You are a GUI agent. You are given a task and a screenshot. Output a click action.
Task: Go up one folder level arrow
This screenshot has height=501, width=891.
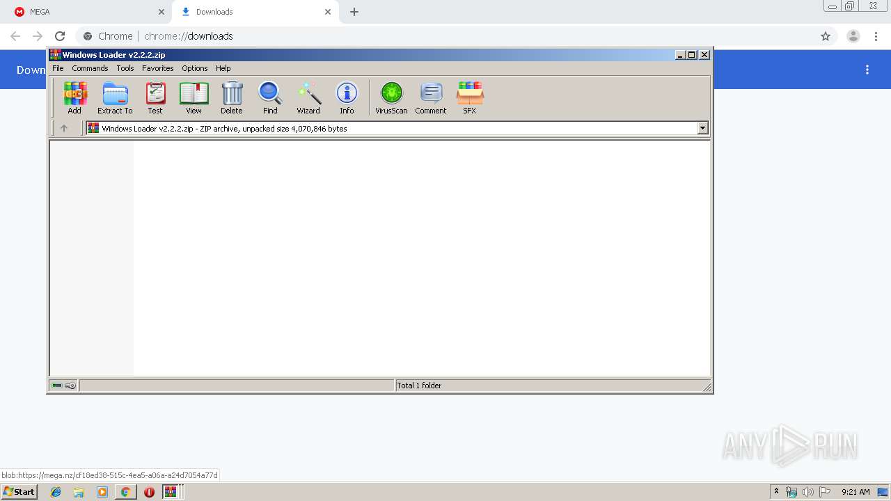coord(64,128)
